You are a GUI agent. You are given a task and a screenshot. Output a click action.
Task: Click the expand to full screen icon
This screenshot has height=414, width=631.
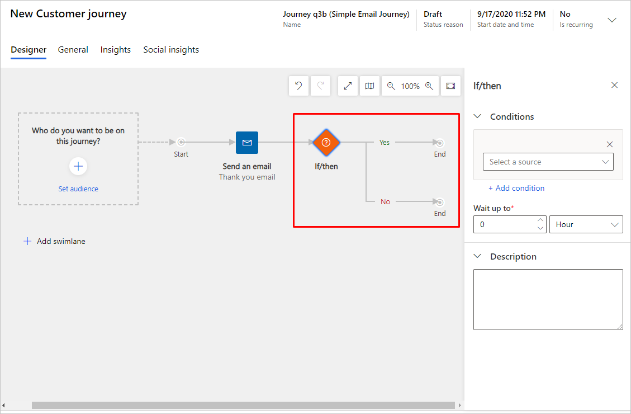pyautogui.click(x=348, y=86)
